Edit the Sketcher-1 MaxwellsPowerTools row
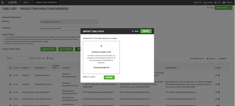The height and width of the screenshot is (106, 235). click(216, 84)
